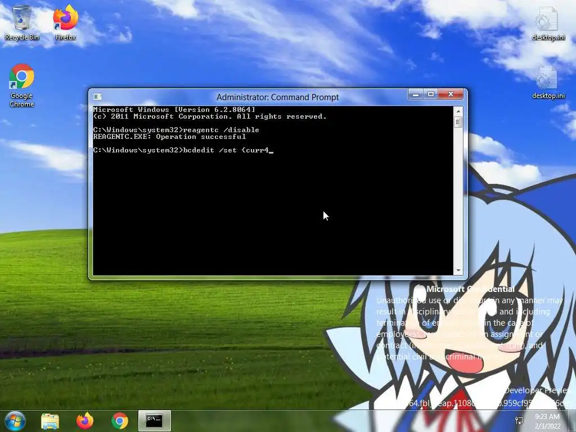This screenshot has width=576, height=432.
Task: Click the network tray icon
Action: 520,421
